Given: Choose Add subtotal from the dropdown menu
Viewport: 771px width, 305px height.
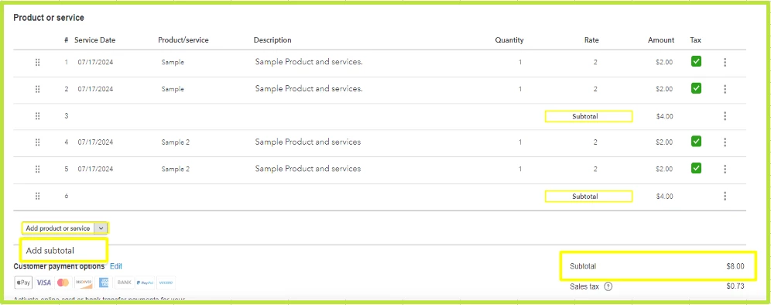Looking at the screenshot, I should (x=63, y=250).
